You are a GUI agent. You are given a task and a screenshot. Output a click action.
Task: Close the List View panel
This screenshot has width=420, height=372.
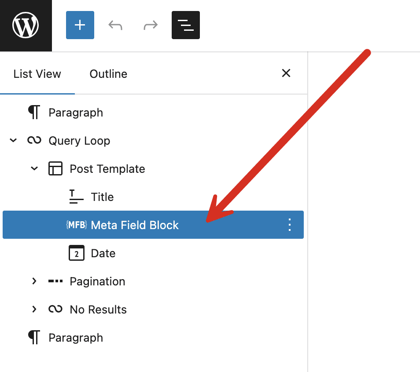tap(286, 73)
